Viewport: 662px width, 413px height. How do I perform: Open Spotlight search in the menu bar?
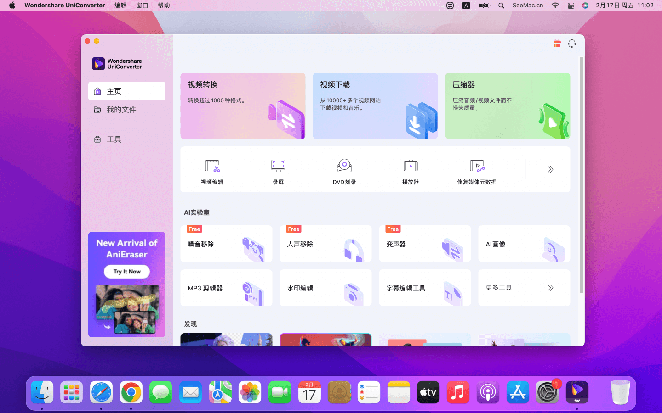pyautogui.click(x=502, y=6)
